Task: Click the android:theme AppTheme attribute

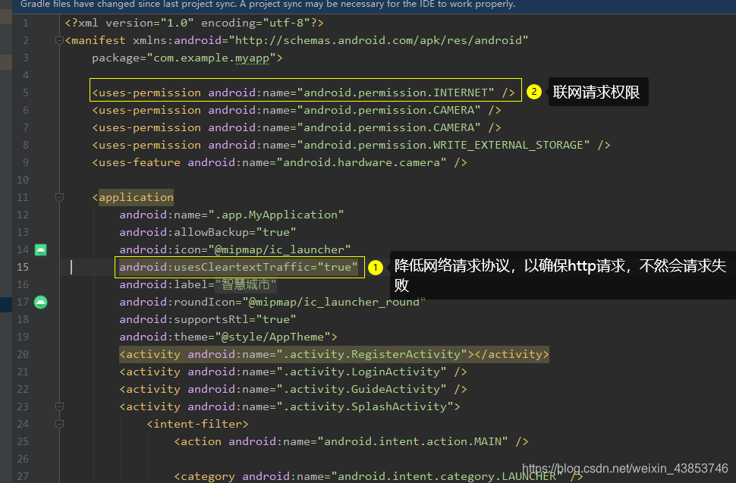Action: click(x=228, y=337)
